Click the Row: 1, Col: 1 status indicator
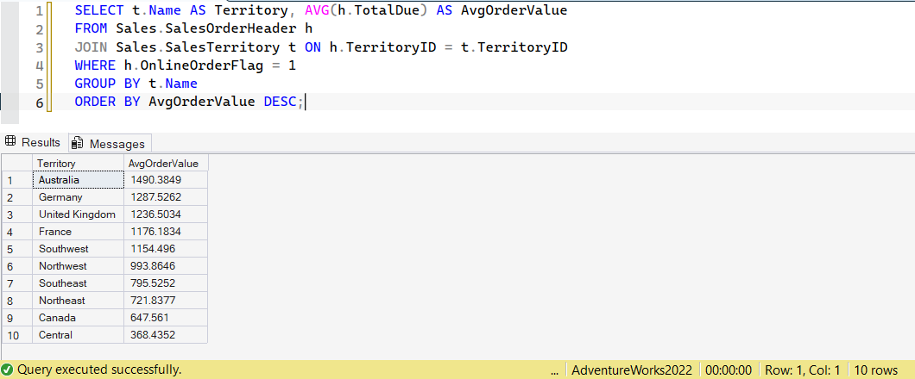The height and width of the screenshot is (379, 915). tap(803, 370)
